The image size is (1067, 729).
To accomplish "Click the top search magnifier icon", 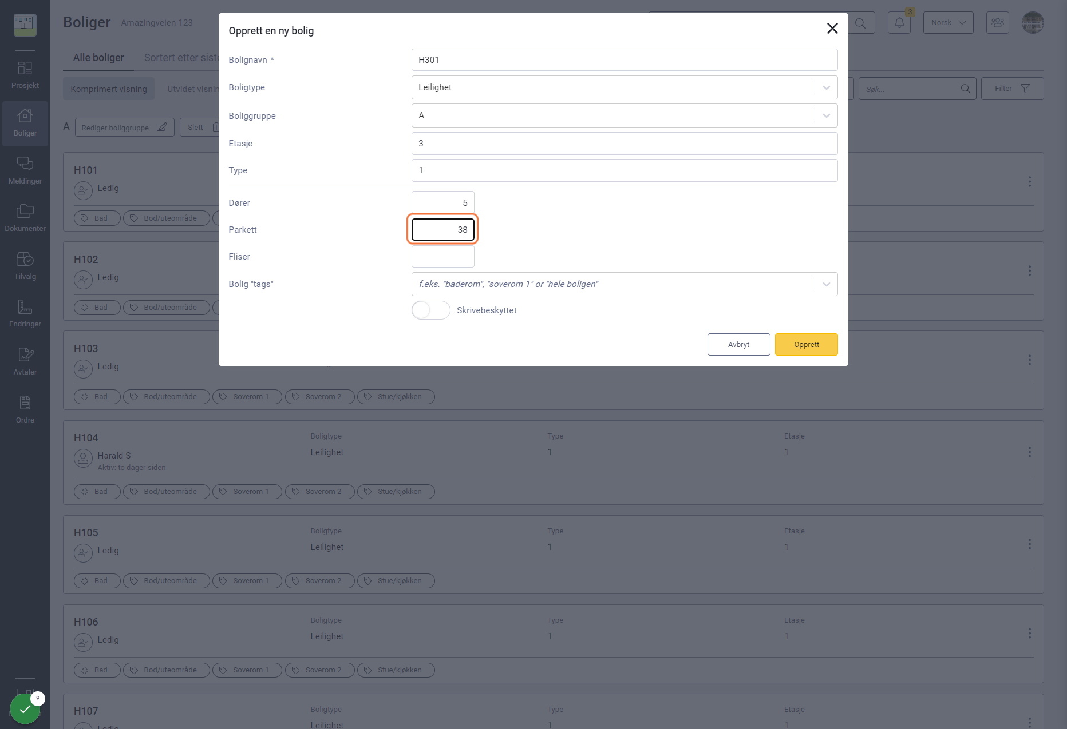I will [860, 23].
